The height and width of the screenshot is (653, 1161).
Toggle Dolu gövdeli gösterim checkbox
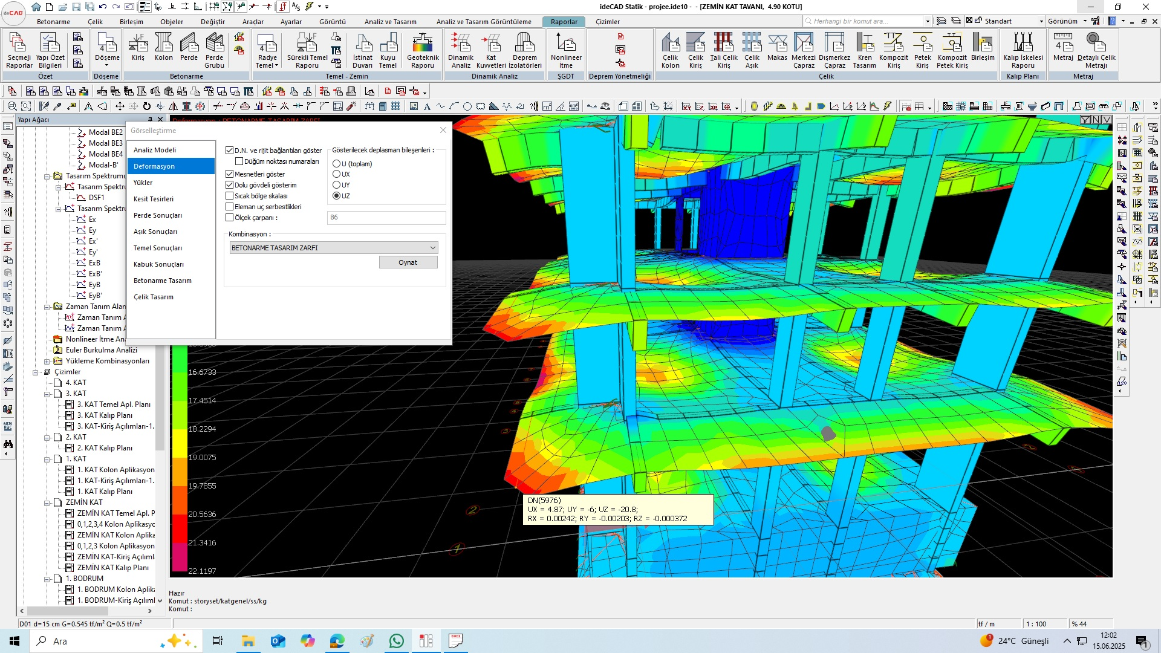[x=229, y=184]
